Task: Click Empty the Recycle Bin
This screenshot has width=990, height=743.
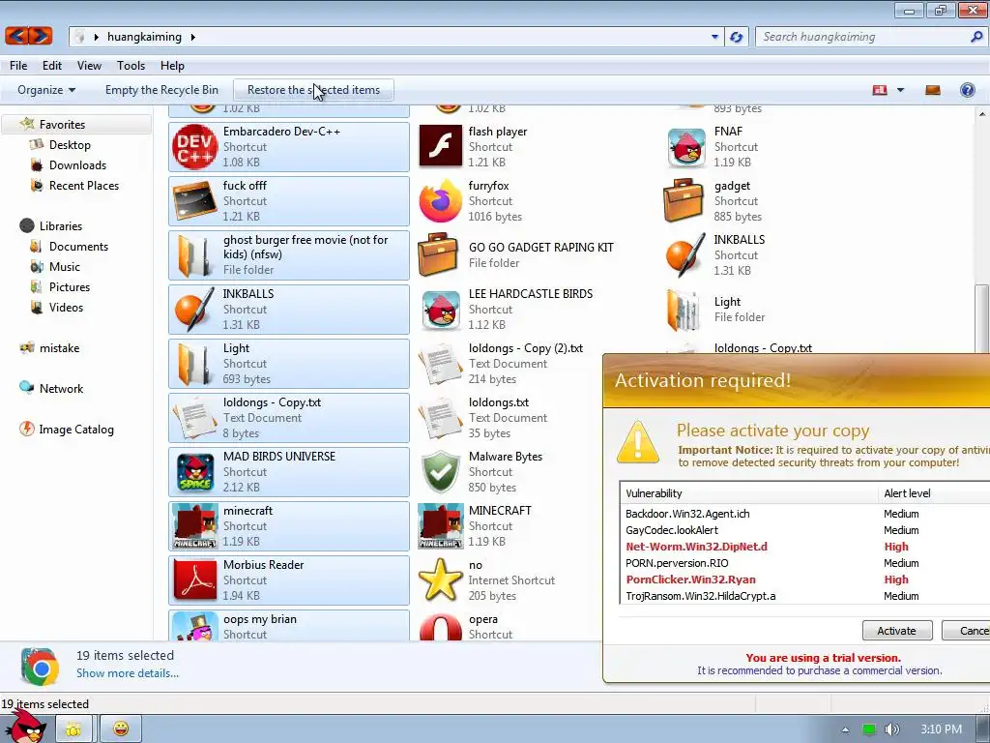Action: (161, 90)
